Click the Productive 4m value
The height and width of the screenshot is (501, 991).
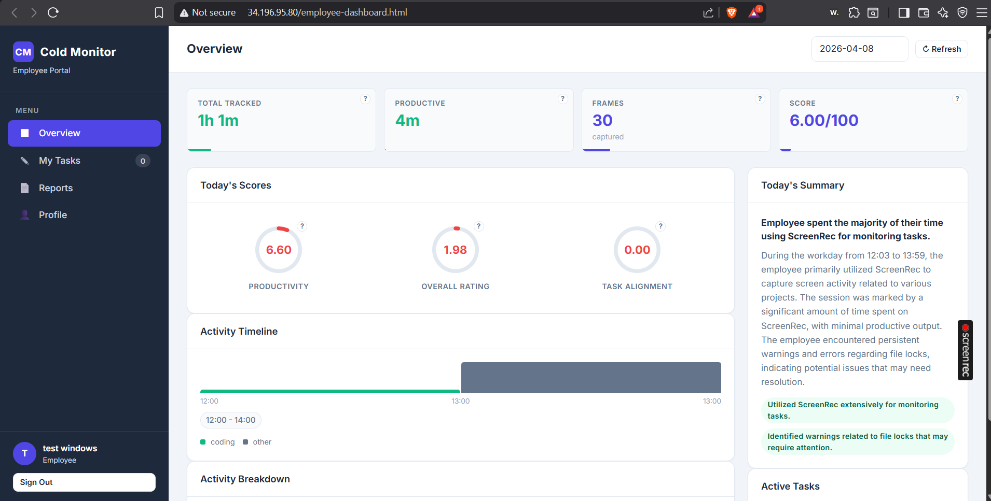407,120
